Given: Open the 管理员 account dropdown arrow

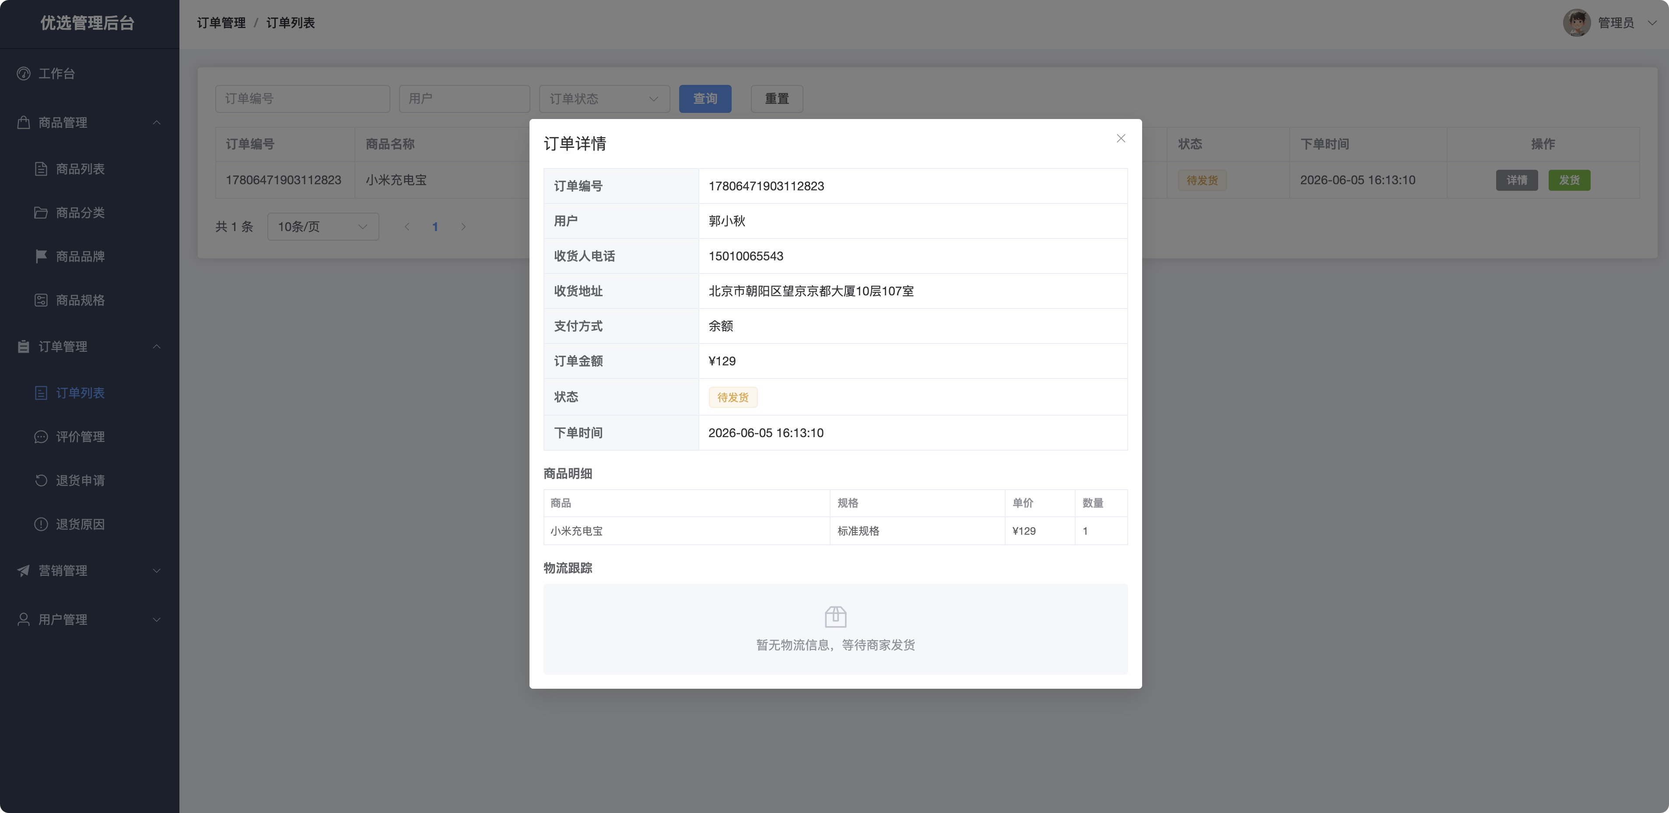Looking at the screenshot, I should pos(1652,23).
